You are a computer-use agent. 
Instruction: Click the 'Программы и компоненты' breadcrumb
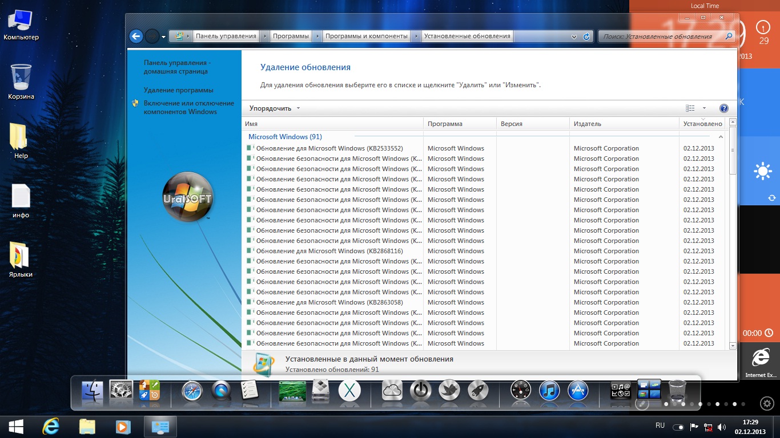coord(367,36)
